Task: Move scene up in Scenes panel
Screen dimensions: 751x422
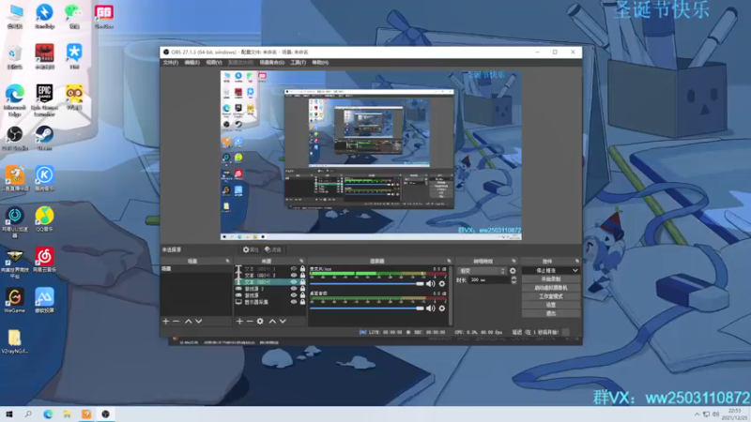Action: (189, 321)
